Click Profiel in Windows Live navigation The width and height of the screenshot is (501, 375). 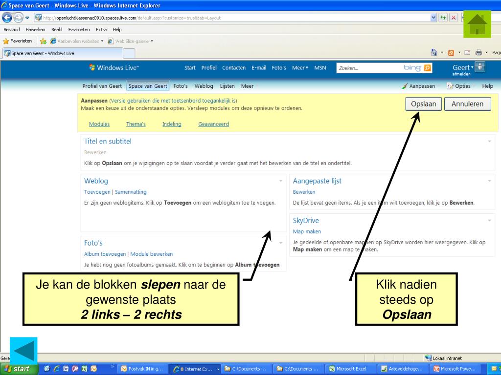[209, 68]
